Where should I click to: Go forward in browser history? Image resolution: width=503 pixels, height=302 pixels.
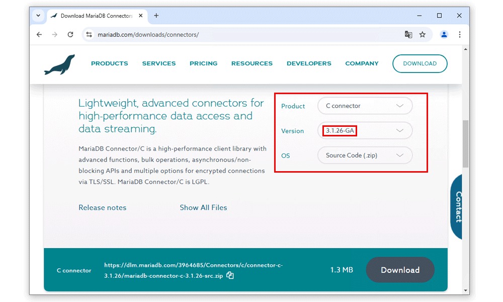[54, 35]
